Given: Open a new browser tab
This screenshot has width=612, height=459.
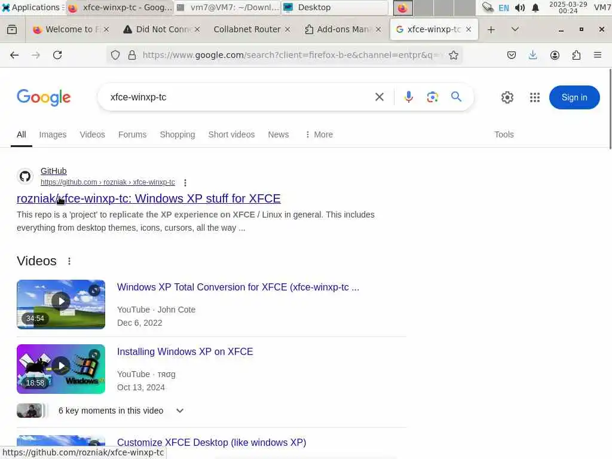Looking at the screenshot, I should click(491, 29).
